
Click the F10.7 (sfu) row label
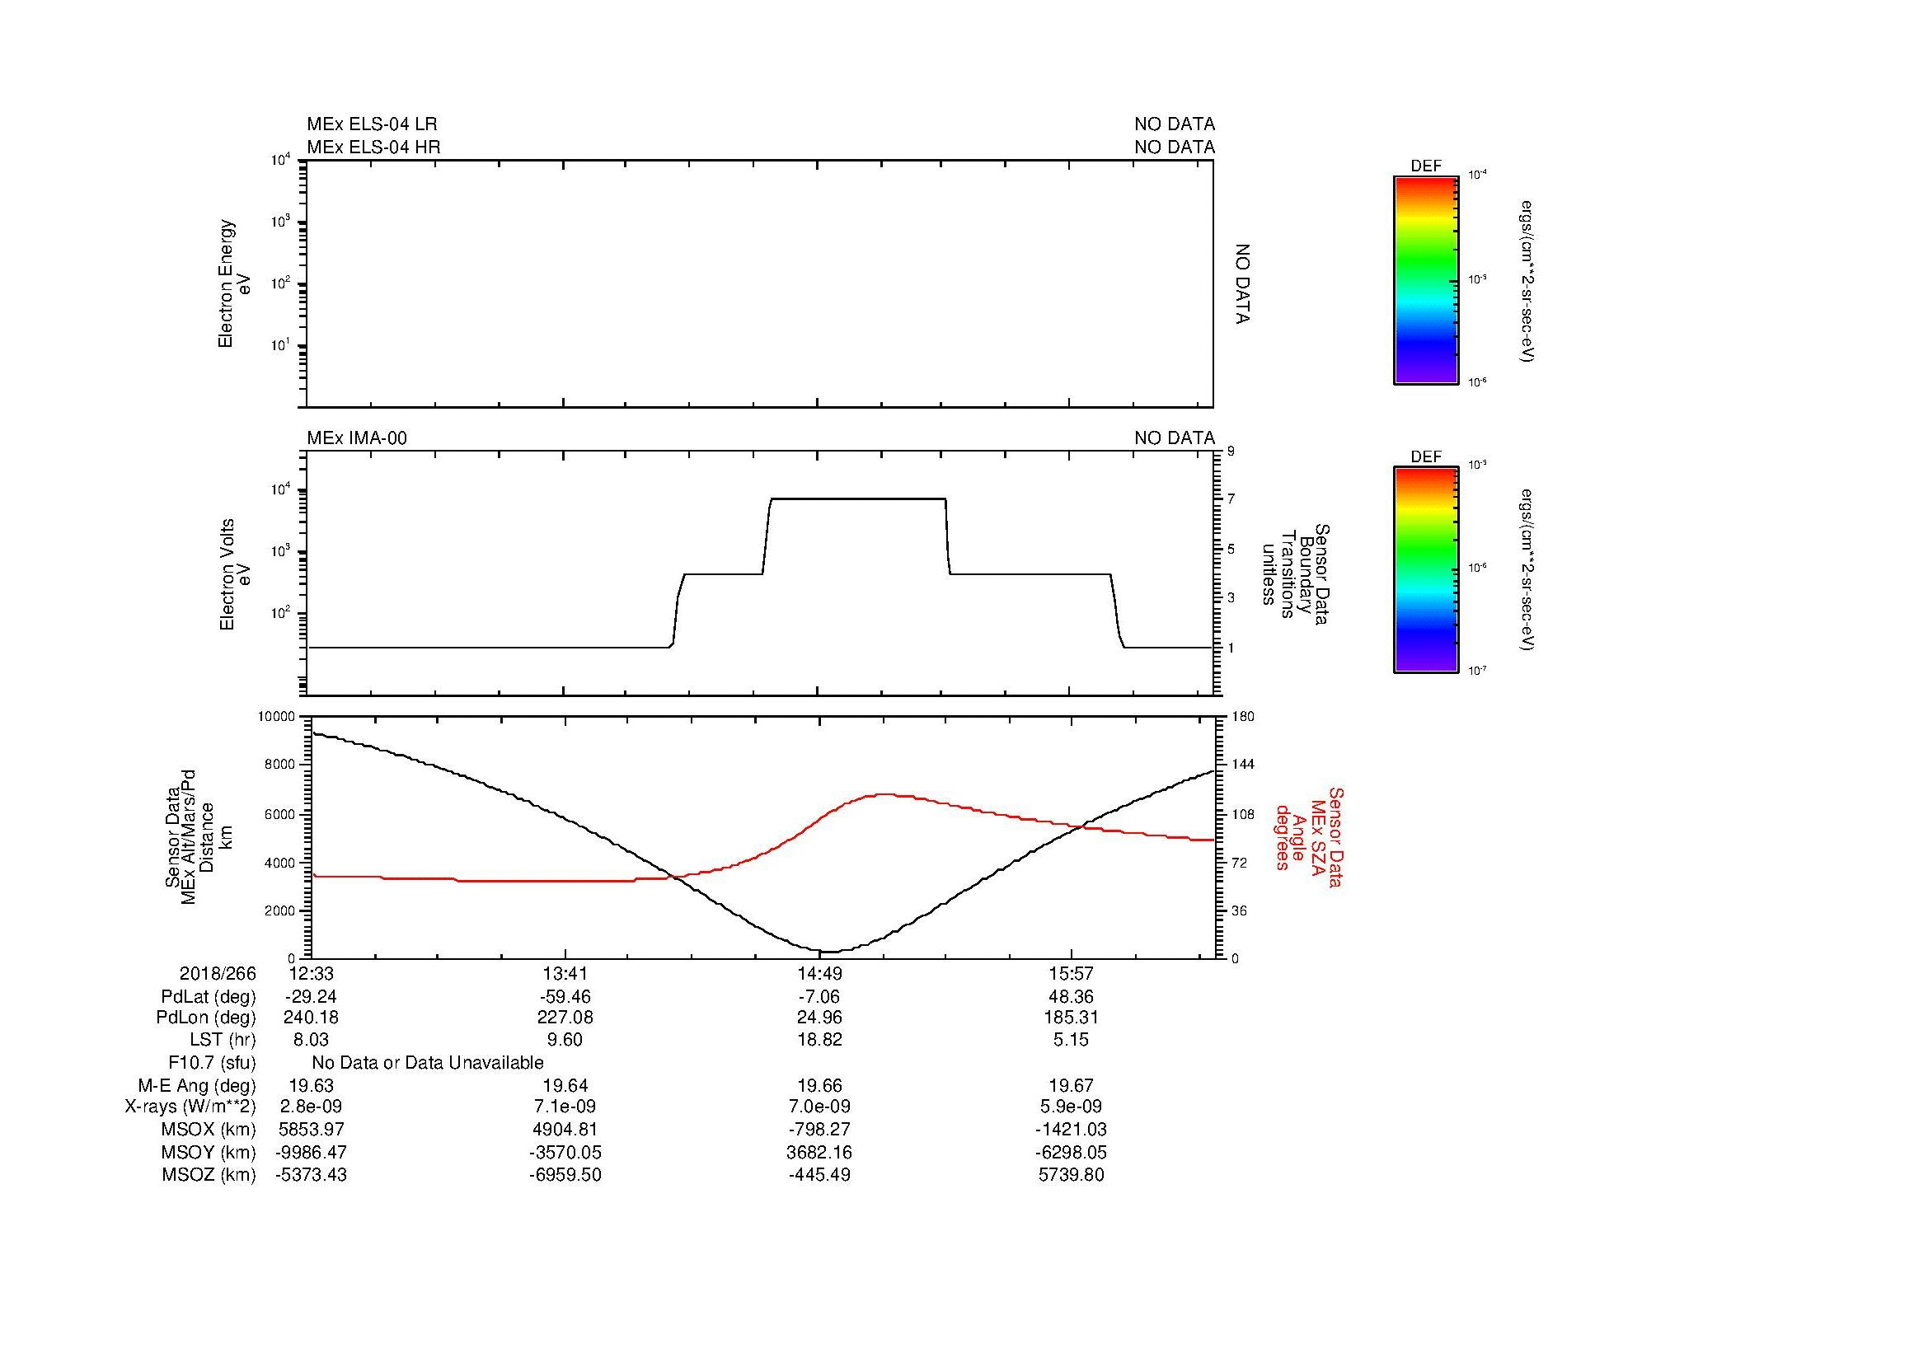pyautogui.click(x=212, y=1063)
